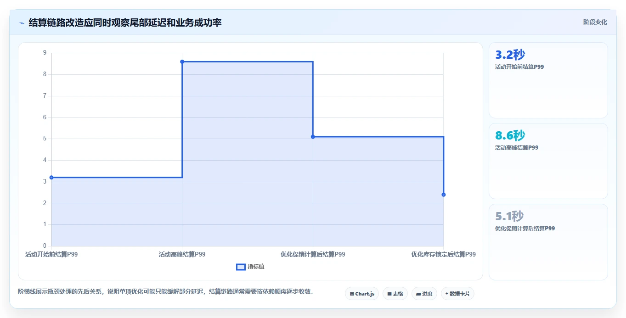Screen dimensions: 626x318
Task: Open the 3.2秒 stat card
Action: (x=548, y=80)
